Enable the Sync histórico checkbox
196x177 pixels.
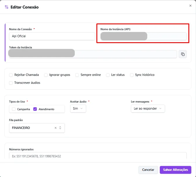(132, 75)
